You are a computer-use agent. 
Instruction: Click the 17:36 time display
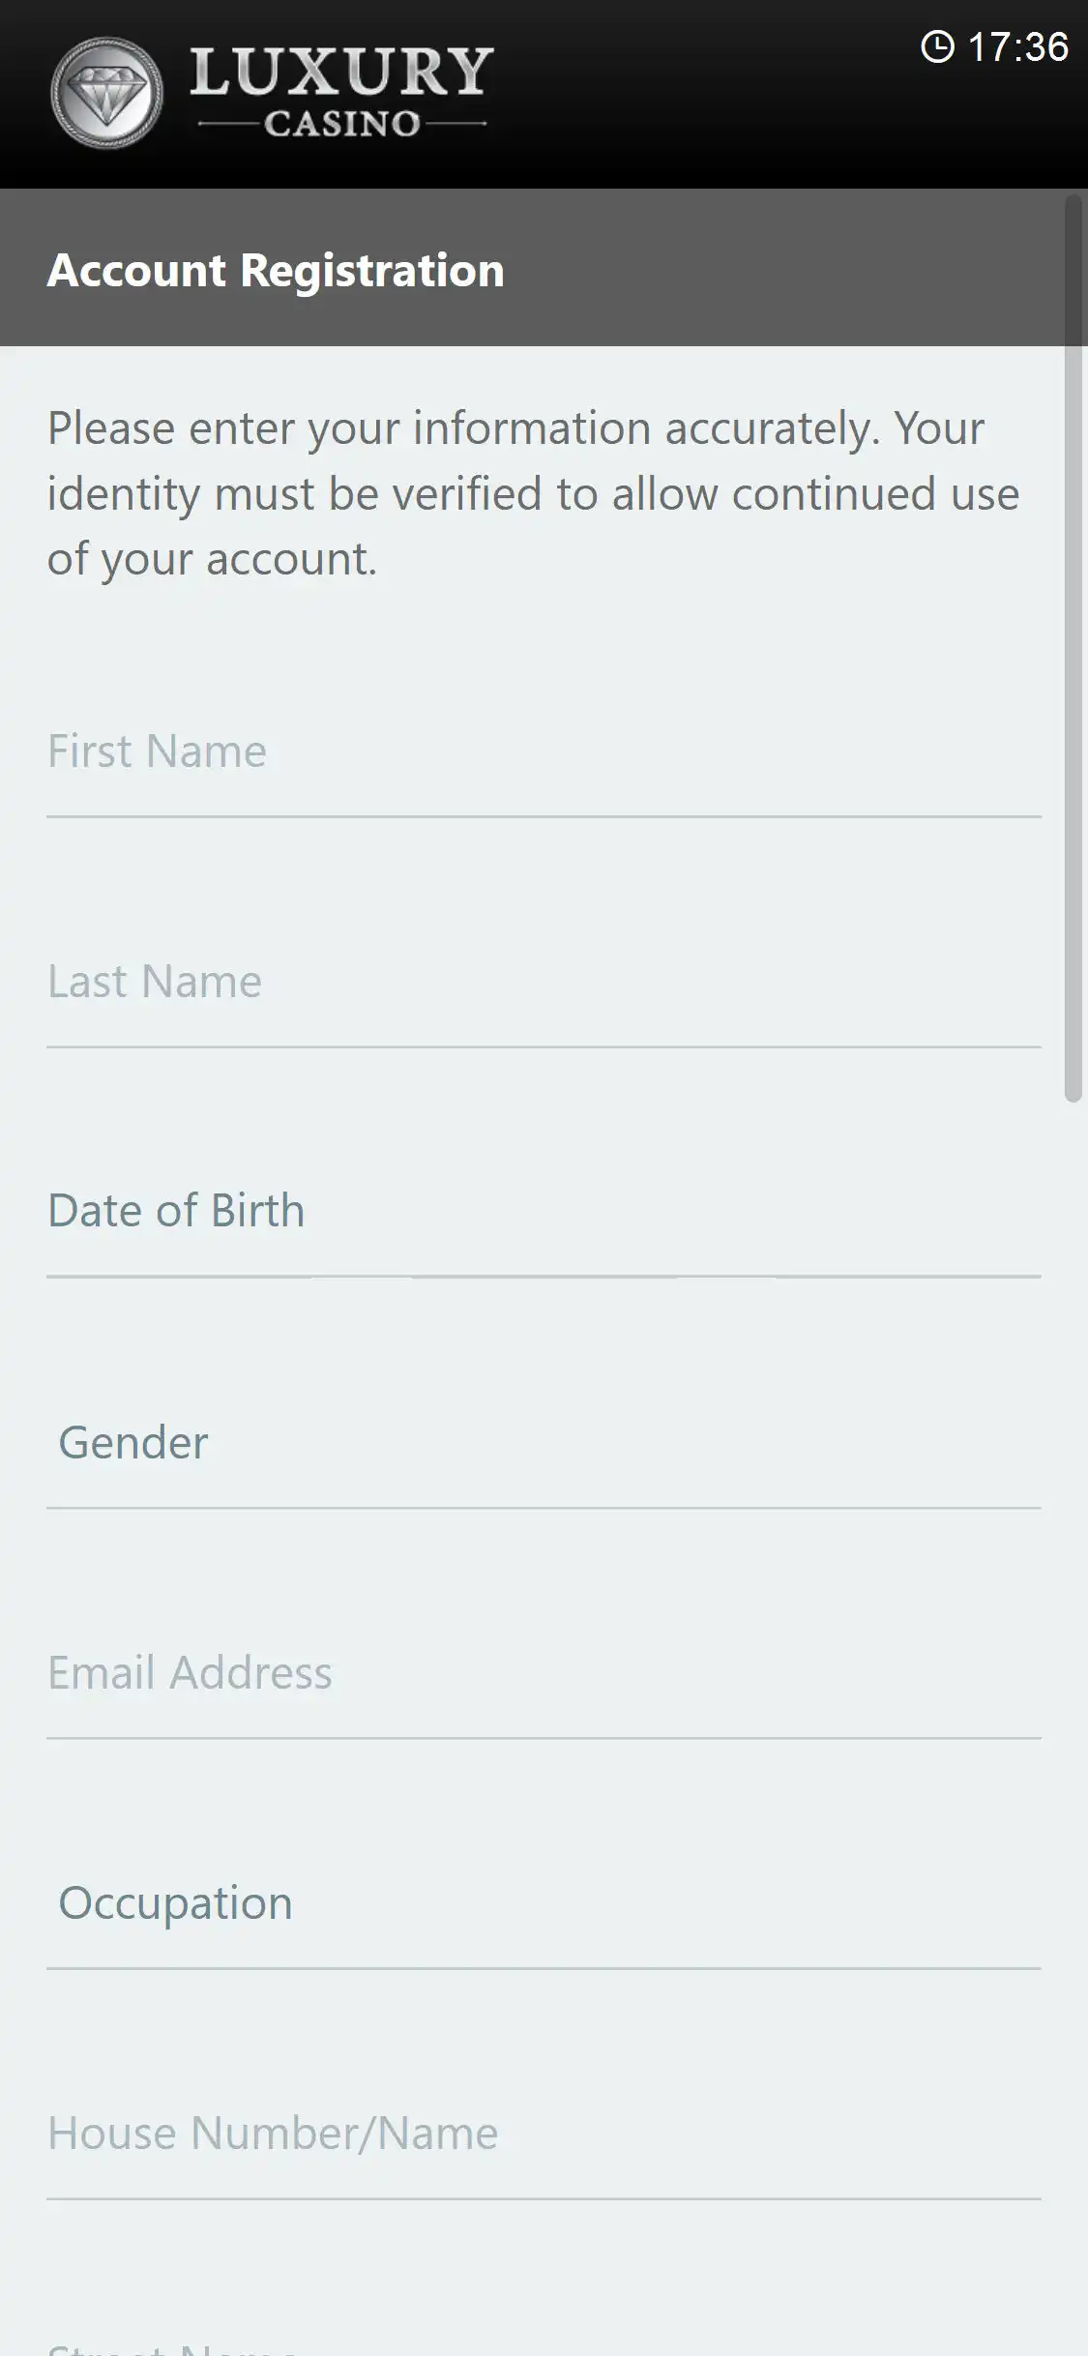point(1017,46)
